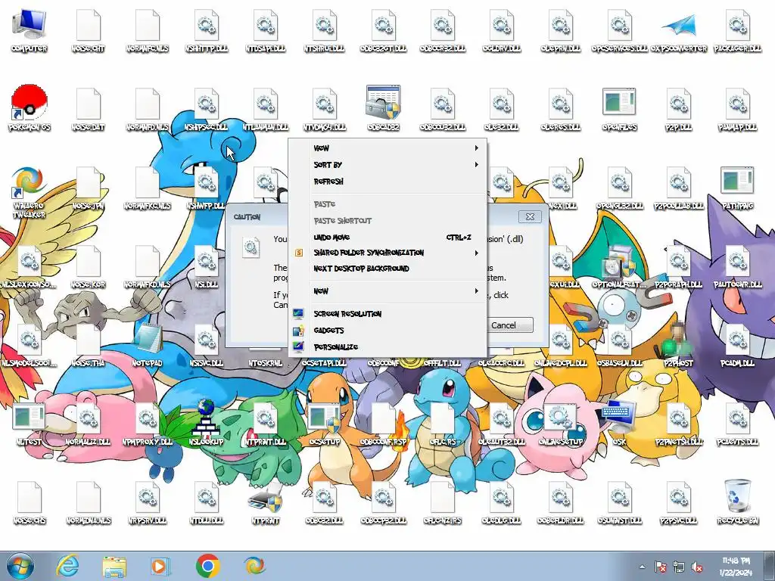The width and height of the screenshot is (775, 581).
Task: Select the NSLOOKUP desktop icon
Action: (x=206, y=424)
